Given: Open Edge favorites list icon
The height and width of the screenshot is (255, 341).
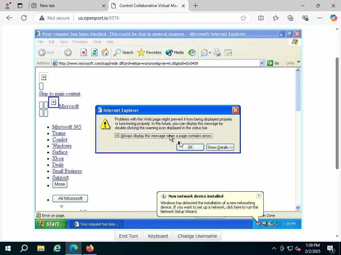Looking at the screenshot, I should 275,18.
